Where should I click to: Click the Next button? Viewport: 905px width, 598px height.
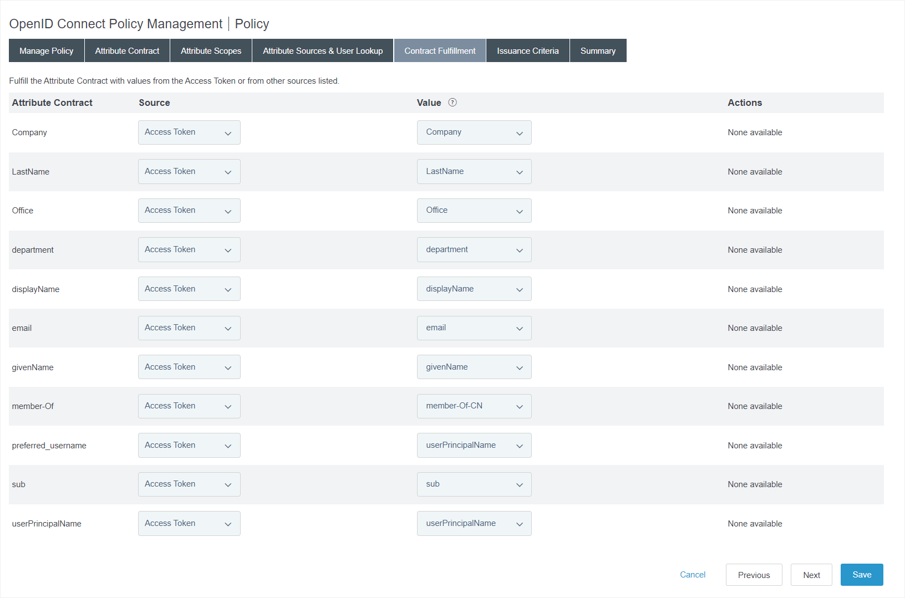click(x=811, y=575)
